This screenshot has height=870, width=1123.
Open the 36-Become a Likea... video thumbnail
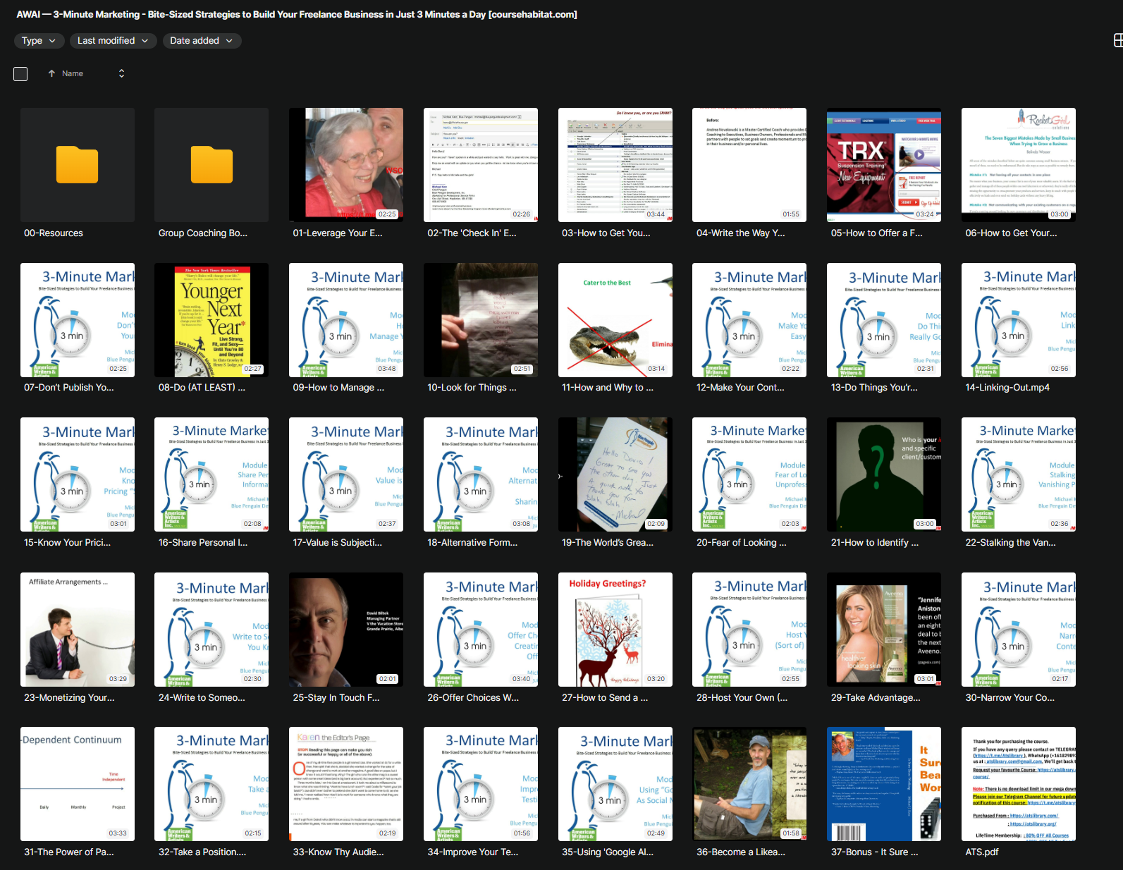[749, 783]
